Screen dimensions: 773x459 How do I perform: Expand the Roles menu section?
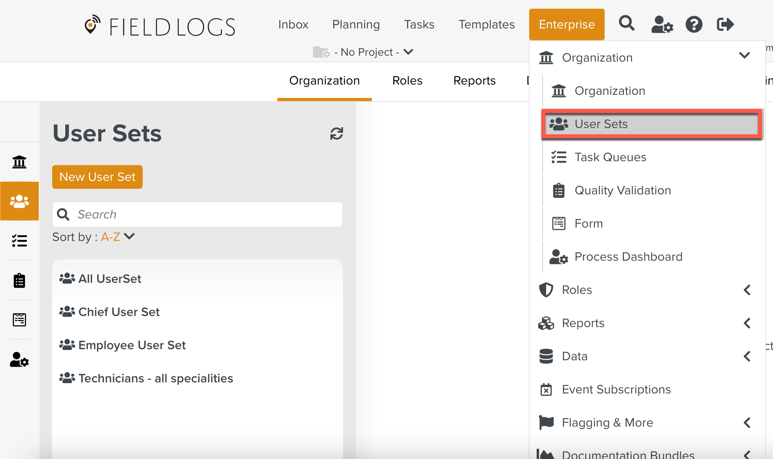[x=747, y=290]
